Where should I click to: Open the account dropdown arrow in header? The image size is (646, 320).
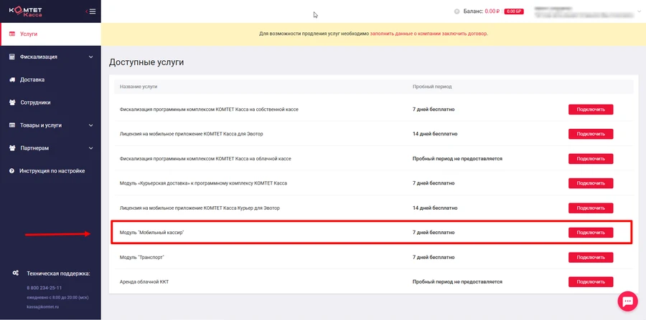pyautogui.click(x=638, y=11)
